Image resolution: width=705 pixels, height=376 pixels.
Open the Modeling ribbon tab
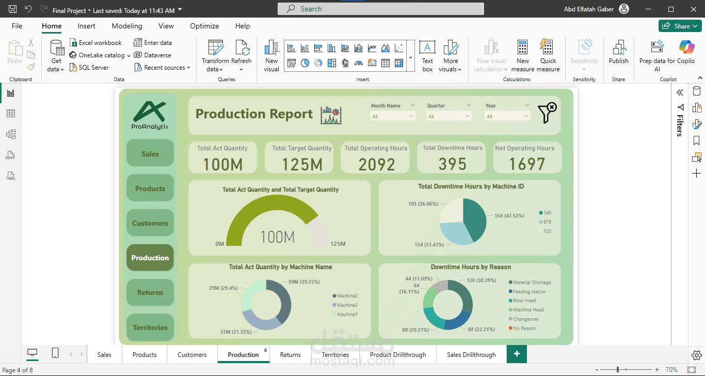[127, 26]
